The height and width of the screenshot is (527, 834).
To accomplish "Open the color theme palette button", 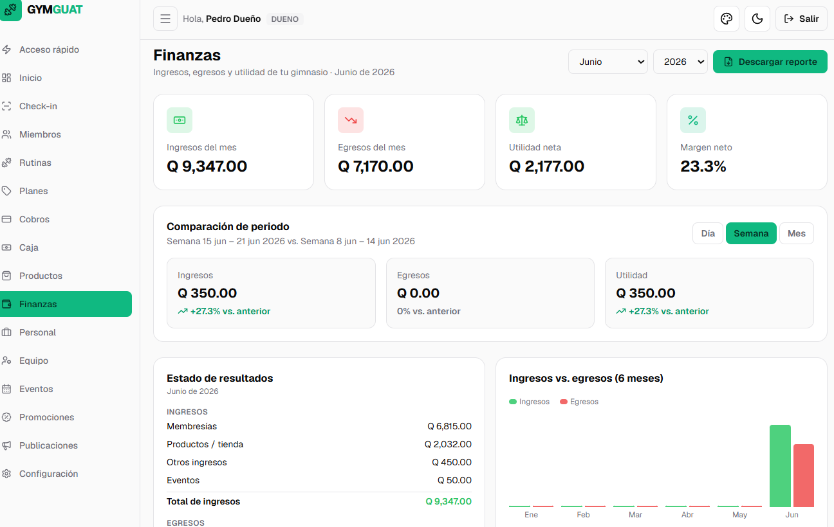I will (727, 19).
